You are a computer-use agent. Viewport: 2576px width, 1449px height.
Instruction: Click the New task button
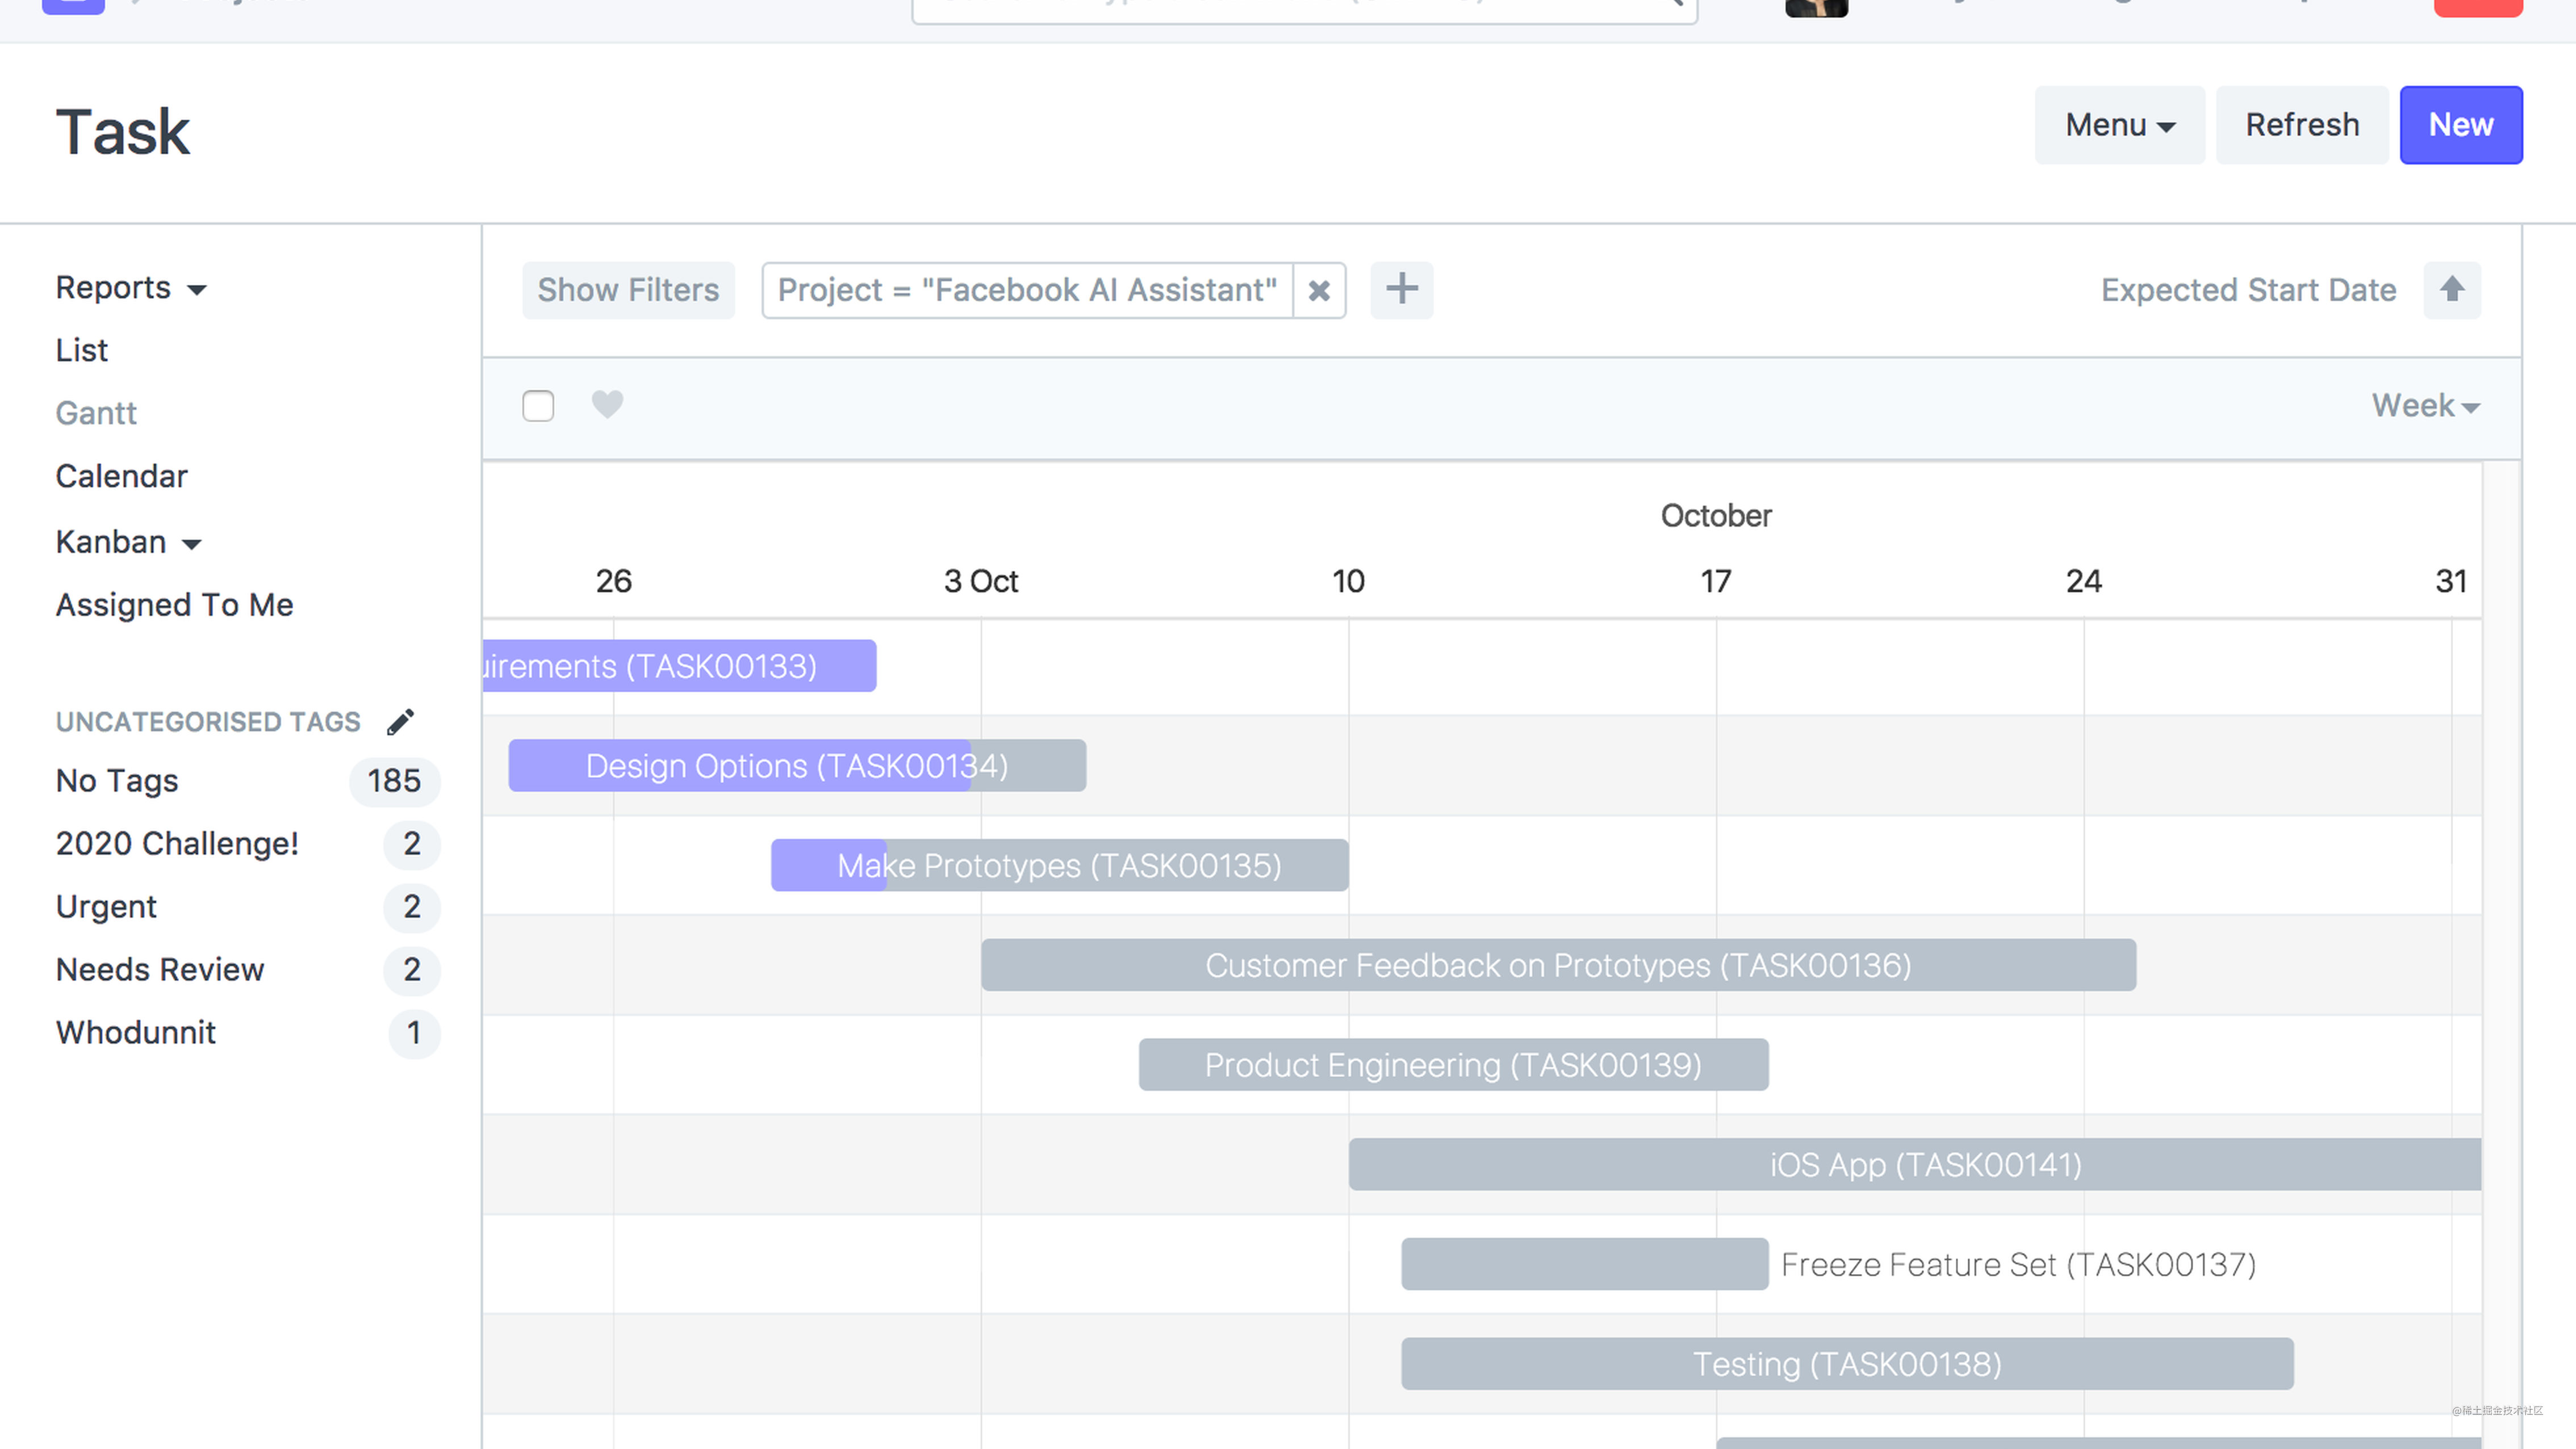click(x=2460, y=125)
